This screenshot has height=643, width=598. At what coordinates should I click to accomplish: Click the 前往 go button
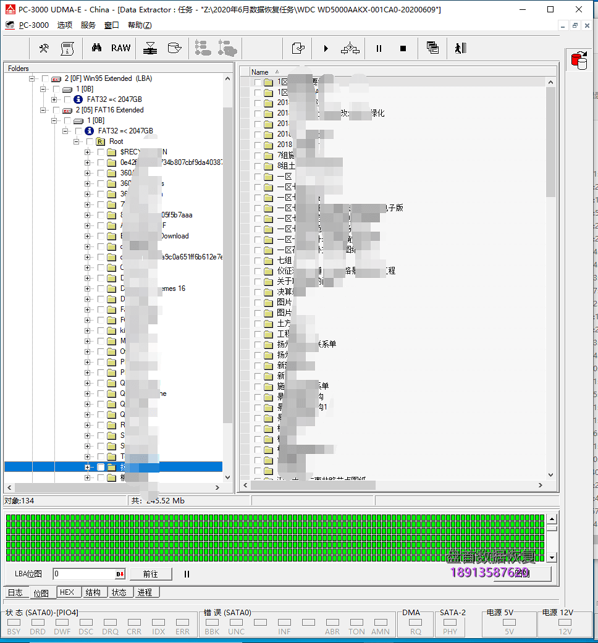(x=151, y=574)
